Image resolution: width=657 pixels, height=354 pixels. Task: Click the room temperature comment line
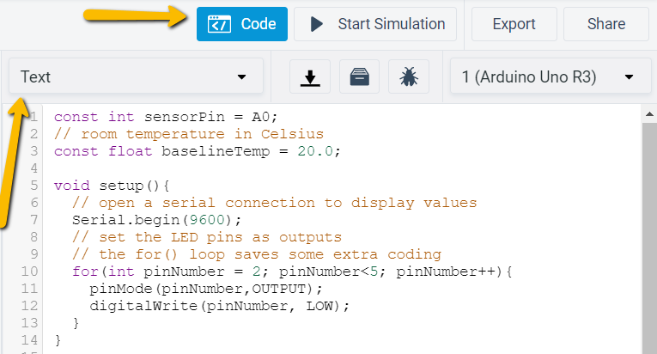pos(188,134)
